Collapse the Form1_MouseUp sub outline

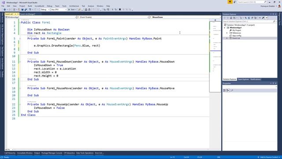[20, 104]
